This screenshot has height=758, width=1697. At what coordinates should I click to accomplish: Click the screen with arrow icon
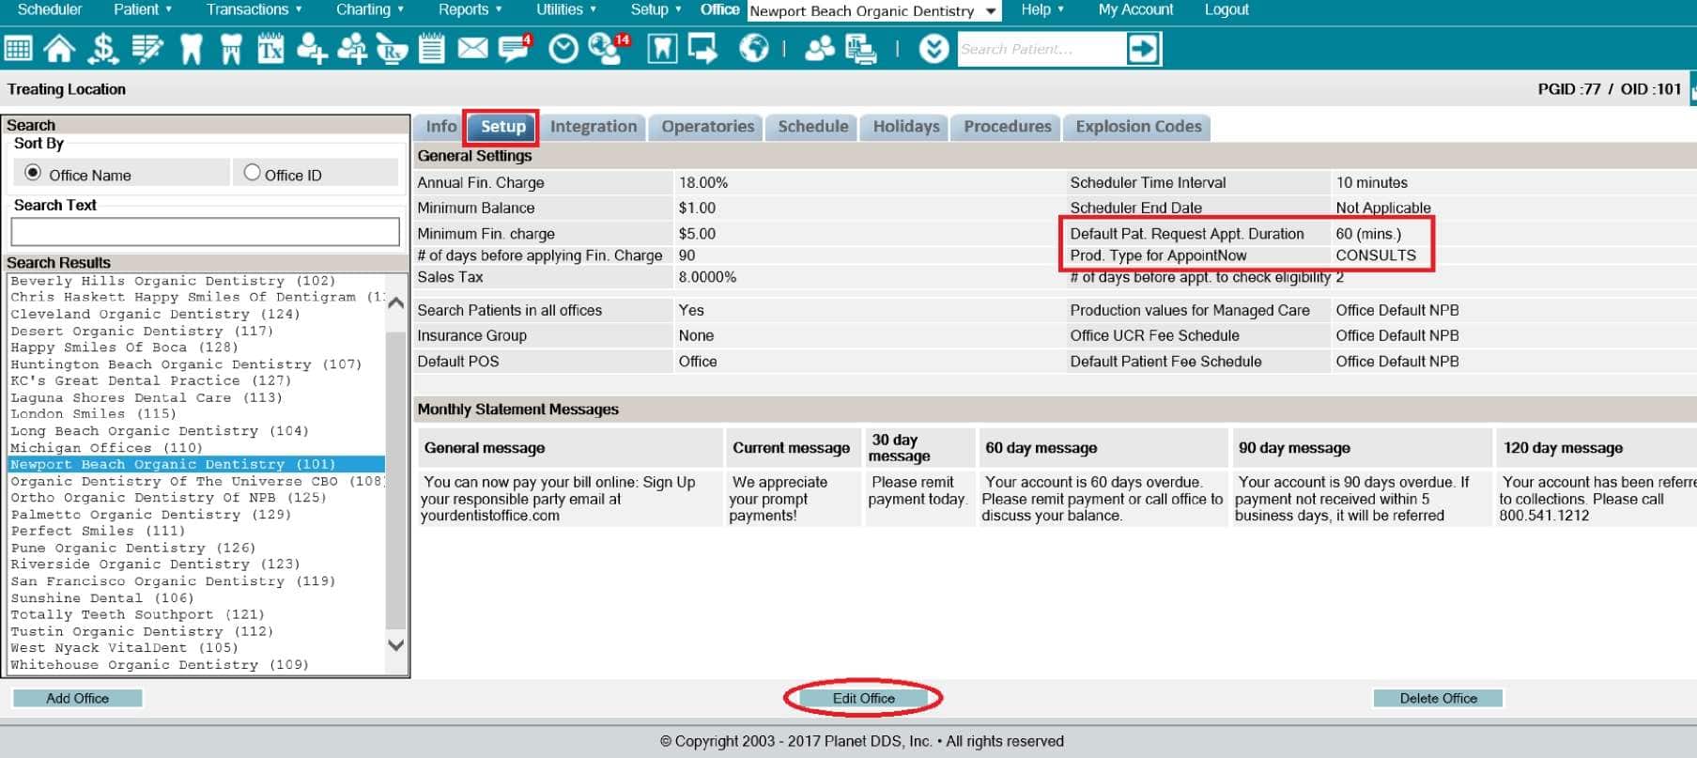(x=702, y=49)
